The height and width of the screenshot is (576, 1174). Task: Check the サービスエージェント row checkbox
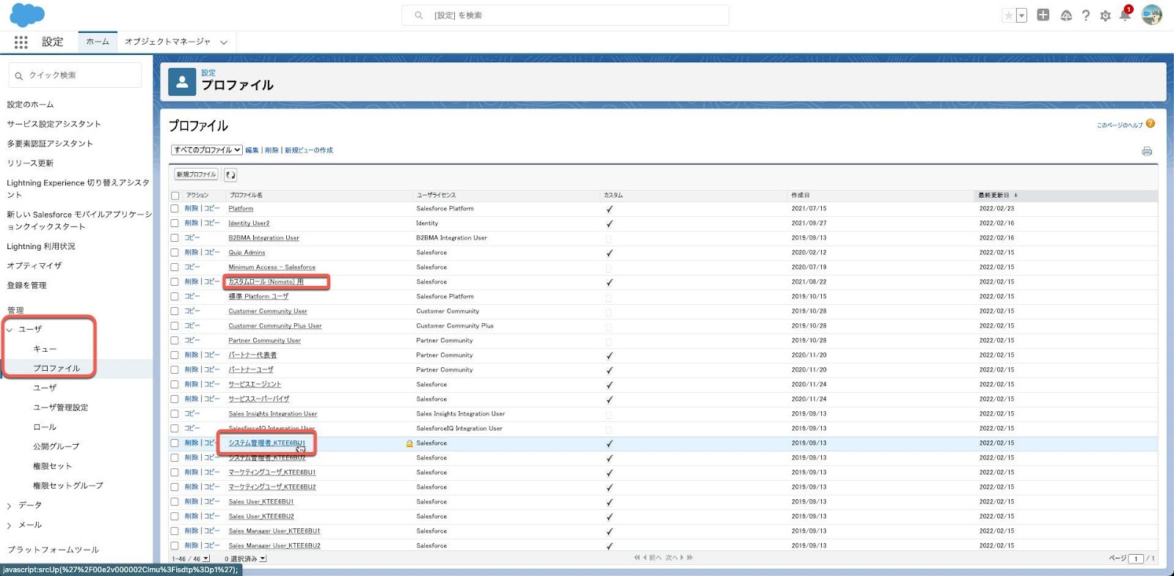click(x=175, y=385)
